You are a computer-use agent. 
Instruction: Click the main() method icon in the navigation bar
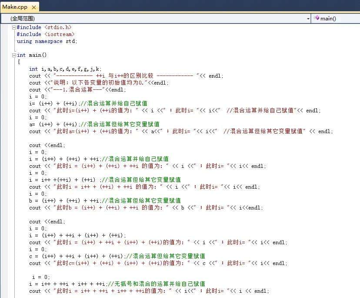[317, 18]
